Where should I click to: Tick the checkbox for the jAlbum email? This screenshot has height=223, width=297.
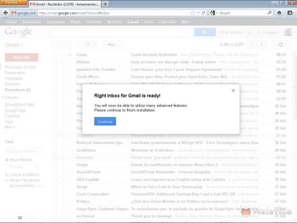[x=55, y=62]
